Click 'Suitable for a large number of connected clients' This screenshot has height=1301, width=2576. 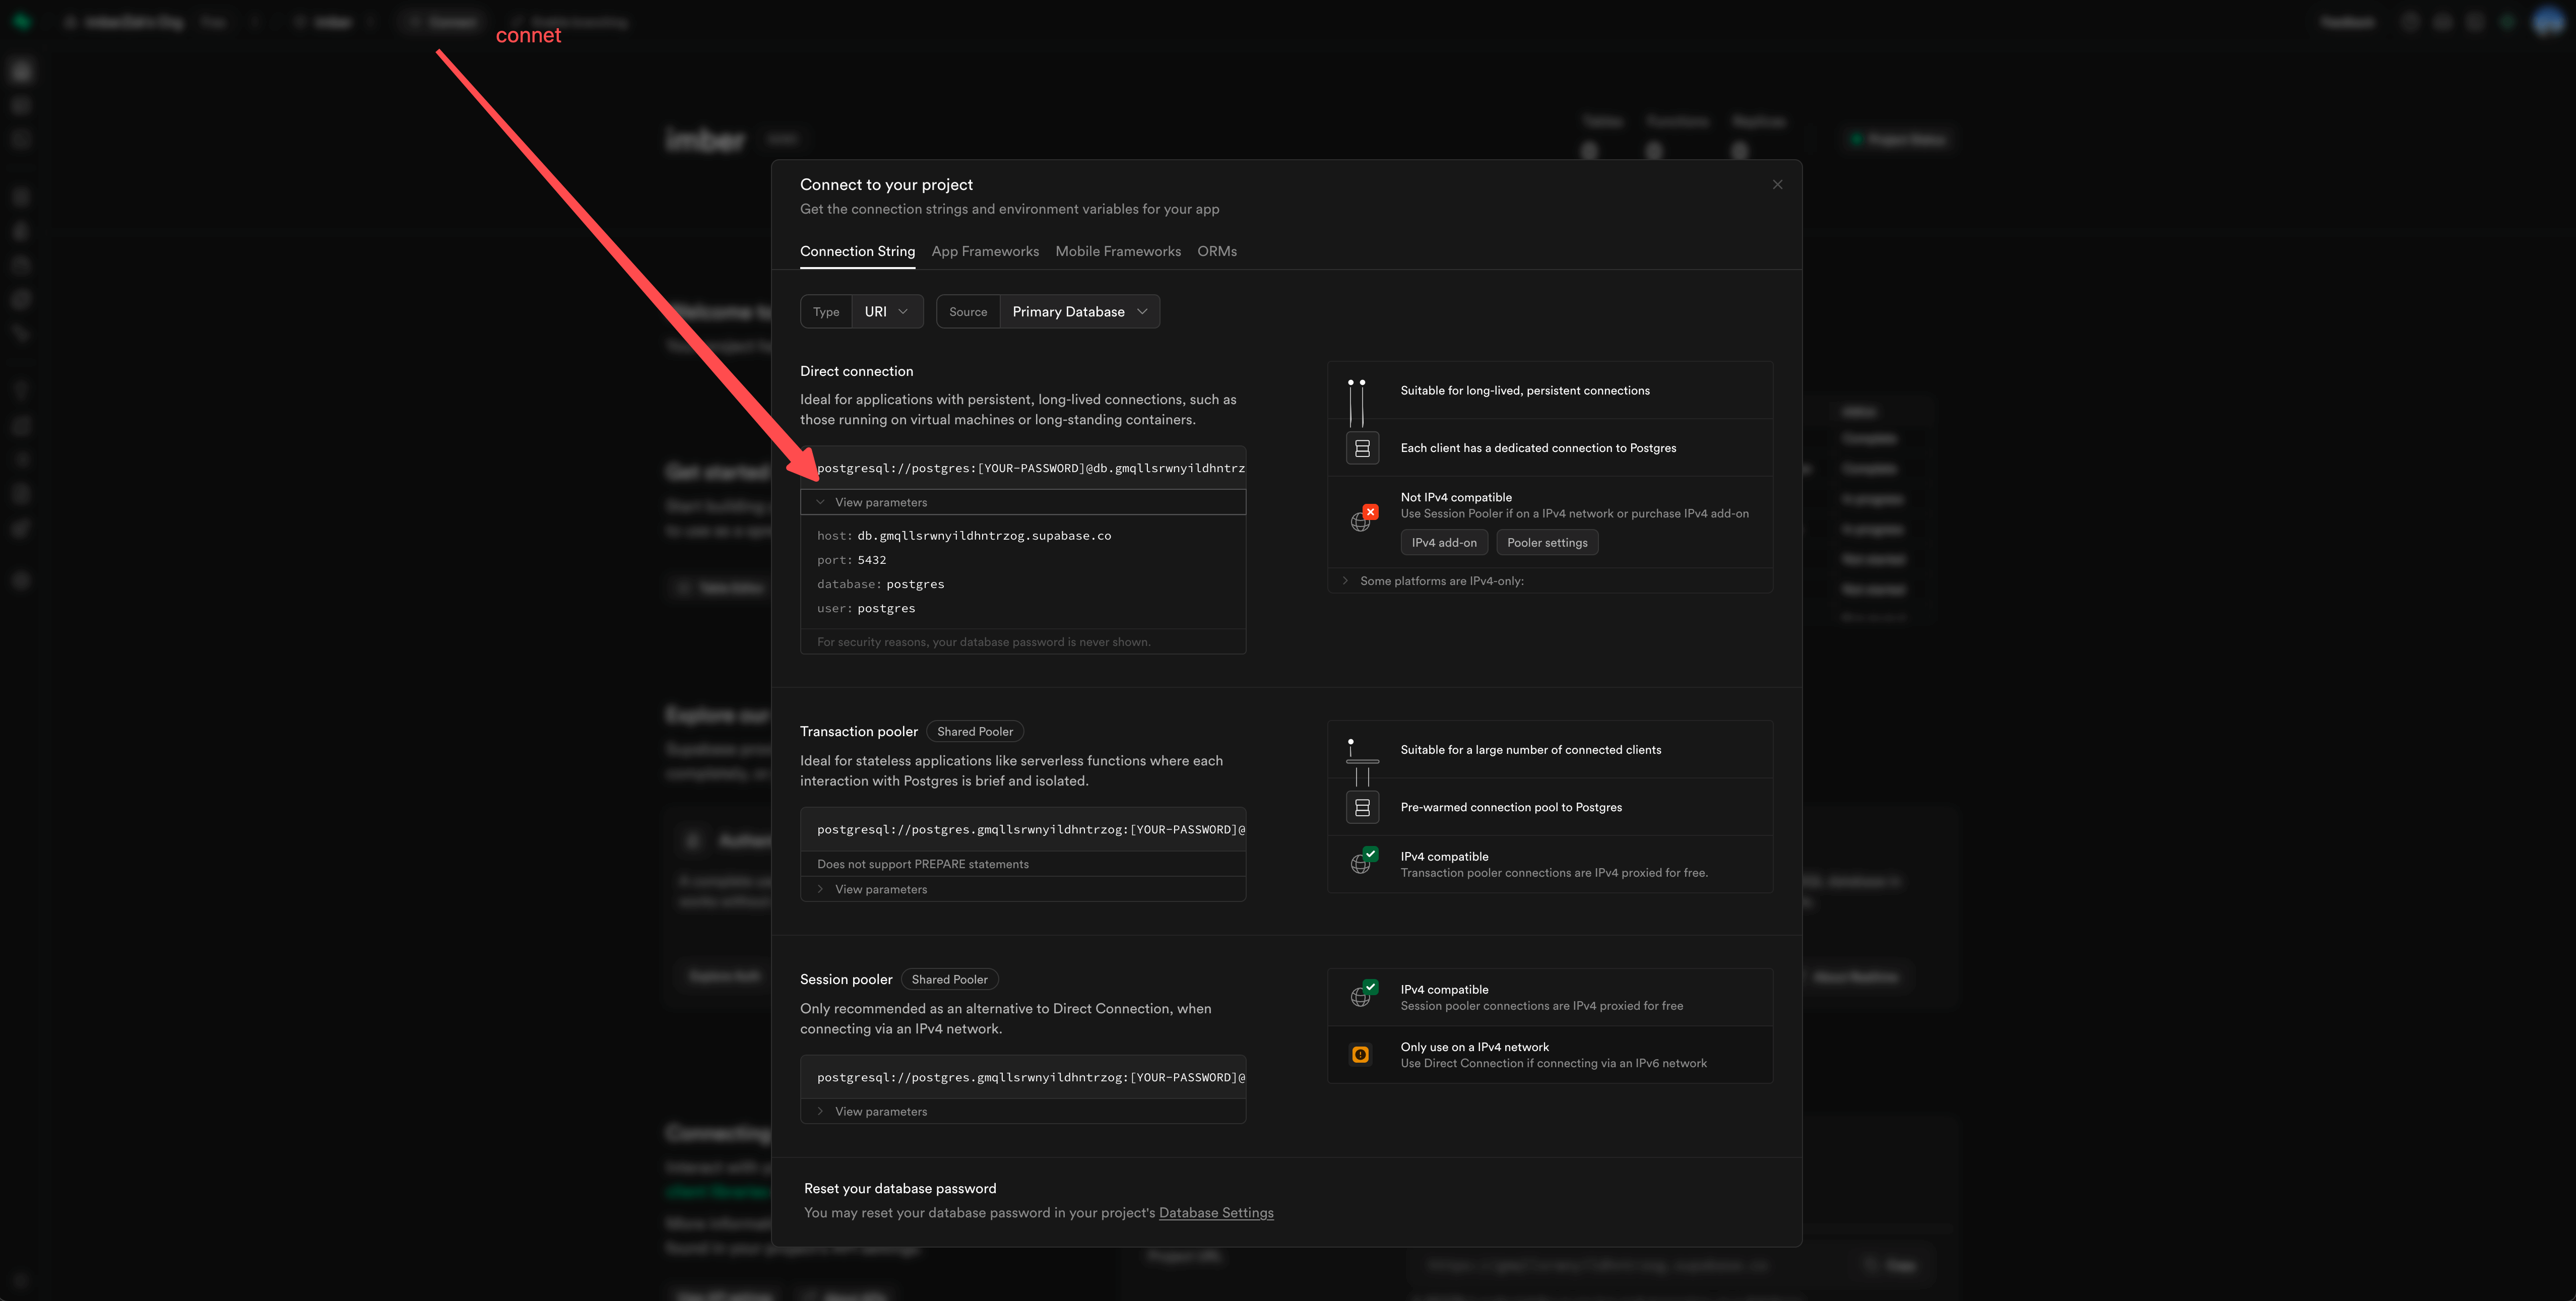click(1530, 750)
